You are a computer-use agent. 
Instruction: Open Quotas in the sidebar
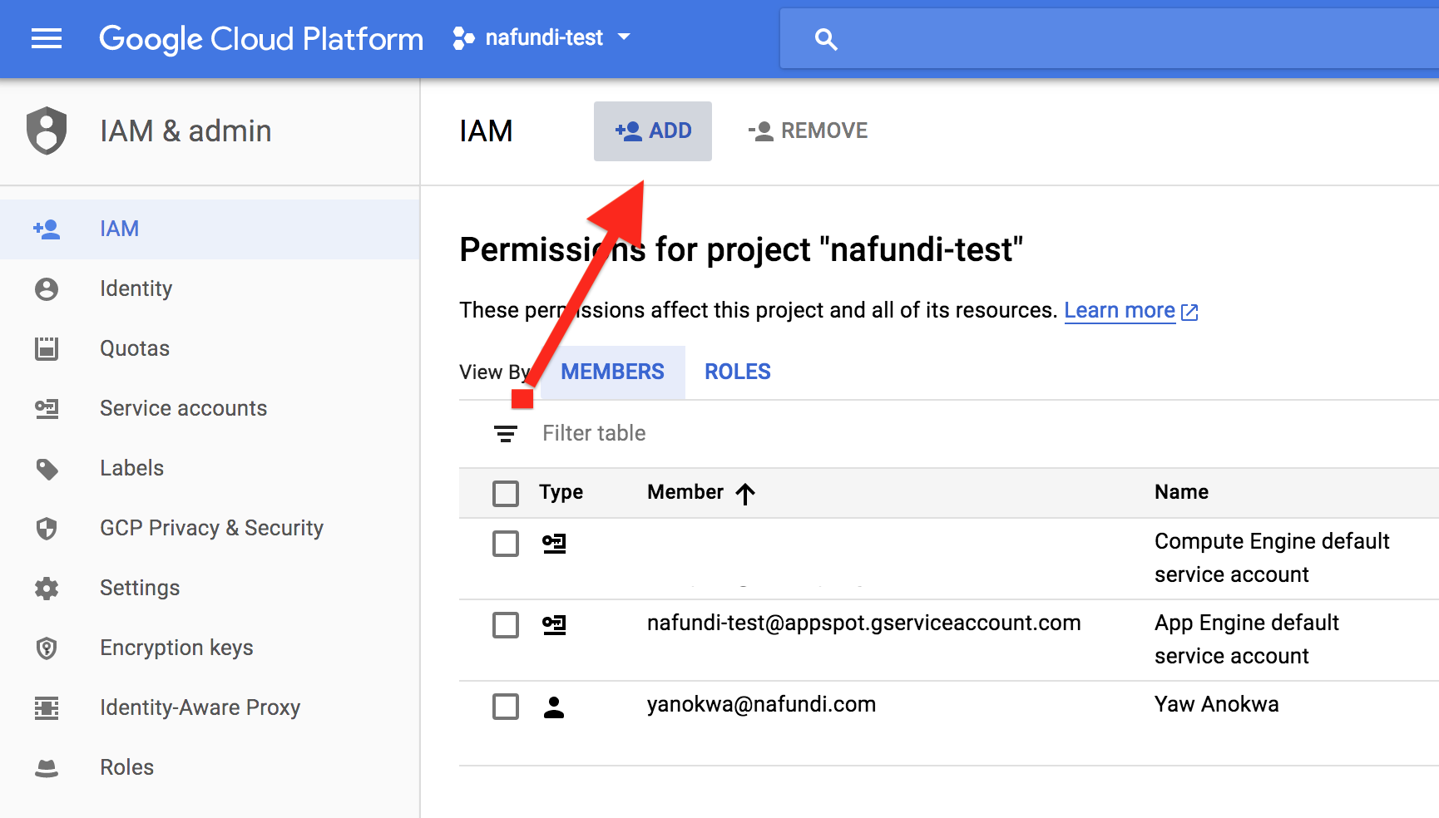[210, 348]
